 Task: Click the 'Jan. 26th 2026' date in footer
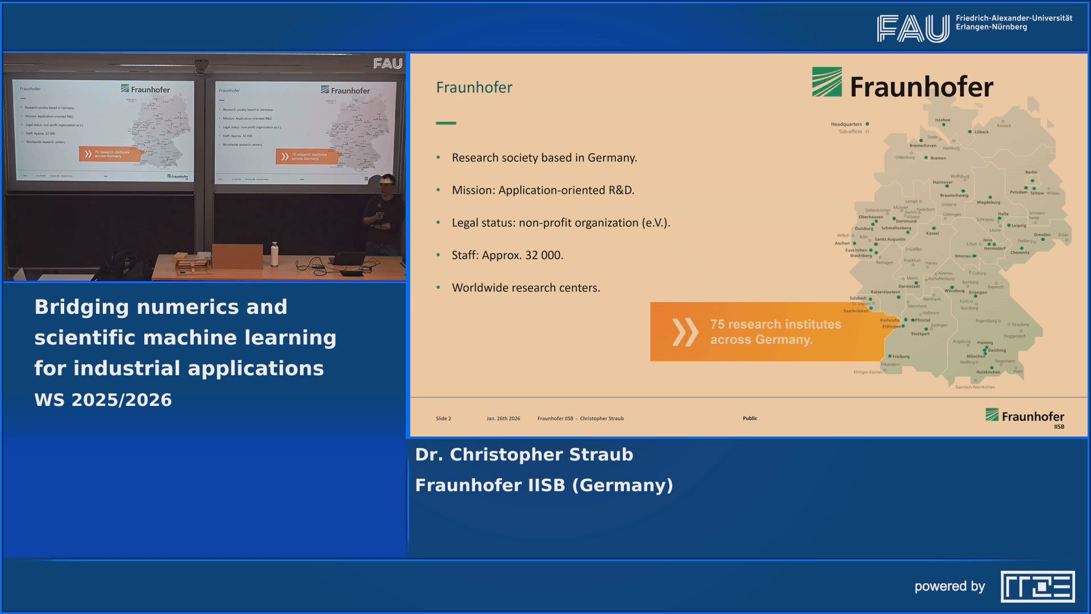click(503, 418)
